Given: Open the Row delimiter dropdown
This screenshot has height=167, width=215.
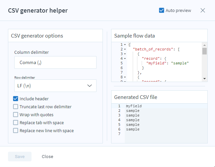Looking at the screenshot, I should [55, 86].
